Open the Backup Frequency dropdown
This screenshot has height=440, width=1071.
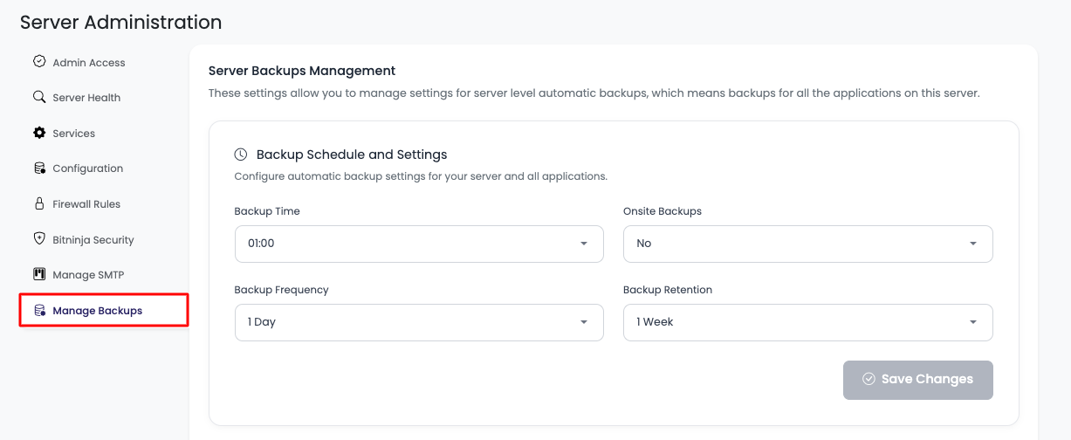(419, 322)
